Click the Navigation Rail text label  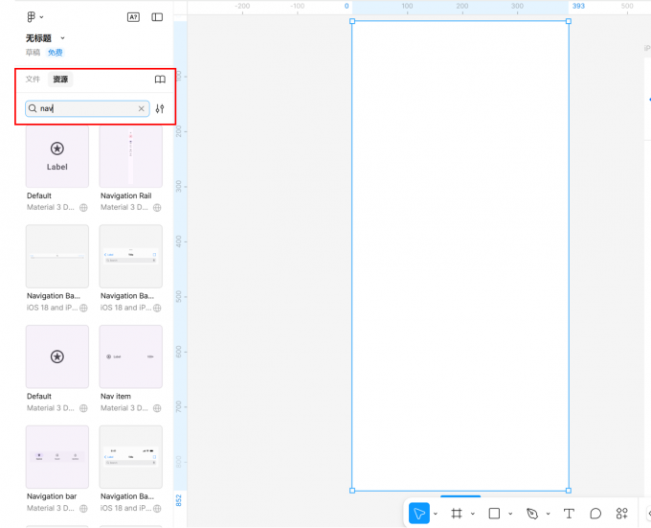125,195
